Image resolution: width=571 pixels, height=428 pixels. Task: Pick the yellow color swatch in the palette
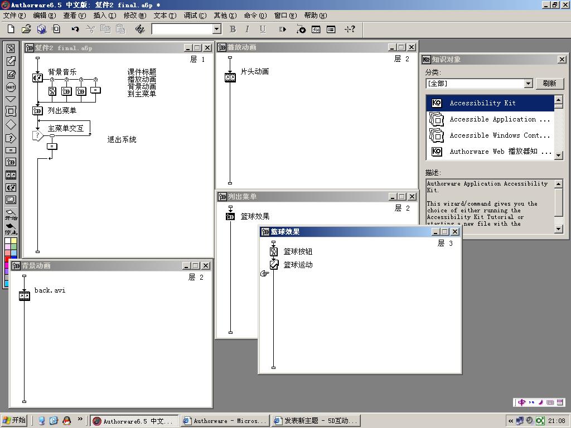click(x=14, y=241)
